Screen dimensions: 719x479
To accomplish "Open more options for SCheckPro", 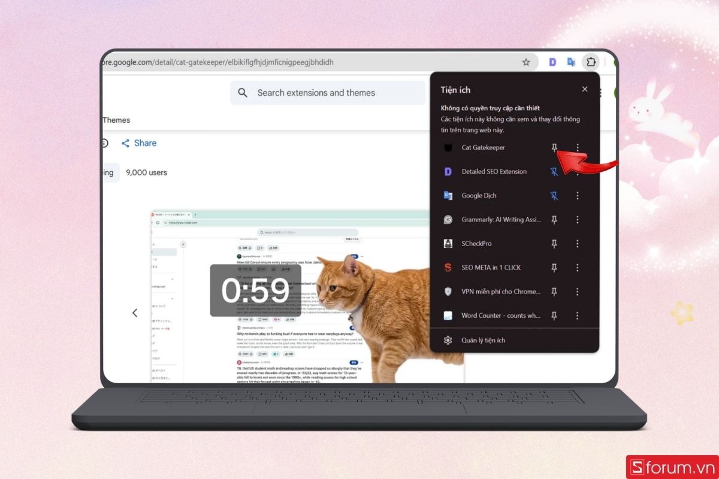I will [578, 244].
